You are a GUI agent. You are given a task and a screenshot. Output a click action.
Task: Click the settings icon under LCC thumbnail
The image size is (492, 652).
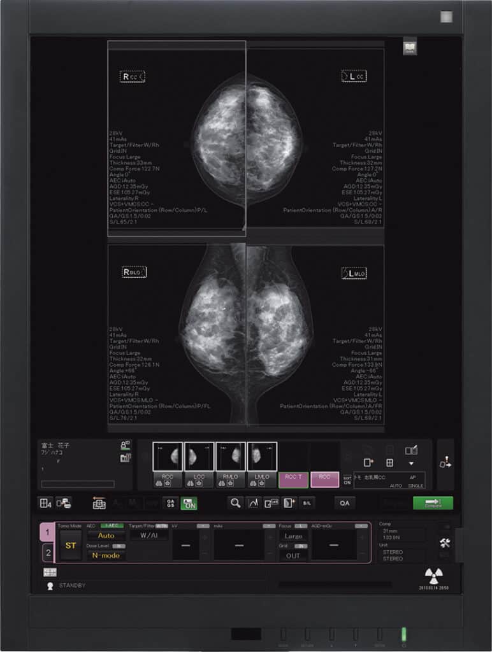coord(199,483)
